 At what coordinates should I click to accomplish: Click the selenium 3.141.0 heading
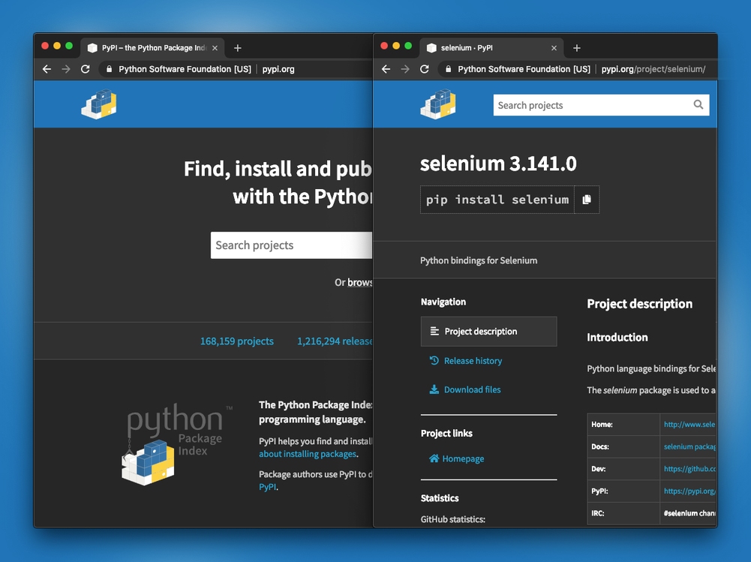tap(498, 164)
